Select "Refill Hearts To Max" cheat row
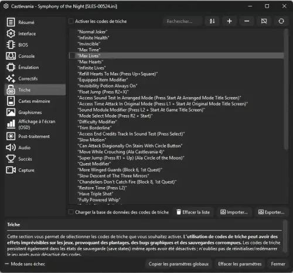 pyautogui.click(x=176, y=74)
